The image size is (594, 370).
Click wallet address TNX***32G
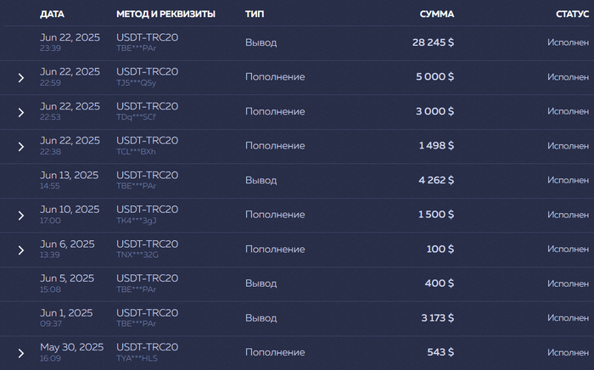pos(137,255)
